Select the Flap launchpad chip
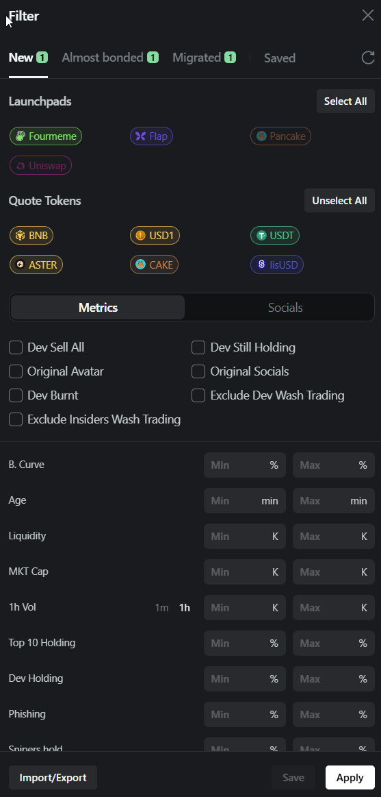This screenshot has height=797, width=381. (x=152, y=136)
